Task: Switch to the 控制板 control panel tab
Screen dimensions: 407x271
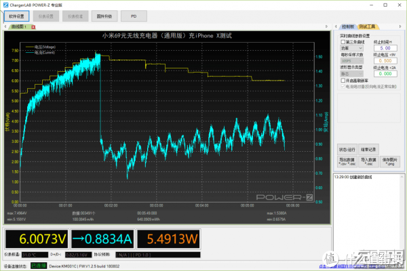Action: click(348, 26)
